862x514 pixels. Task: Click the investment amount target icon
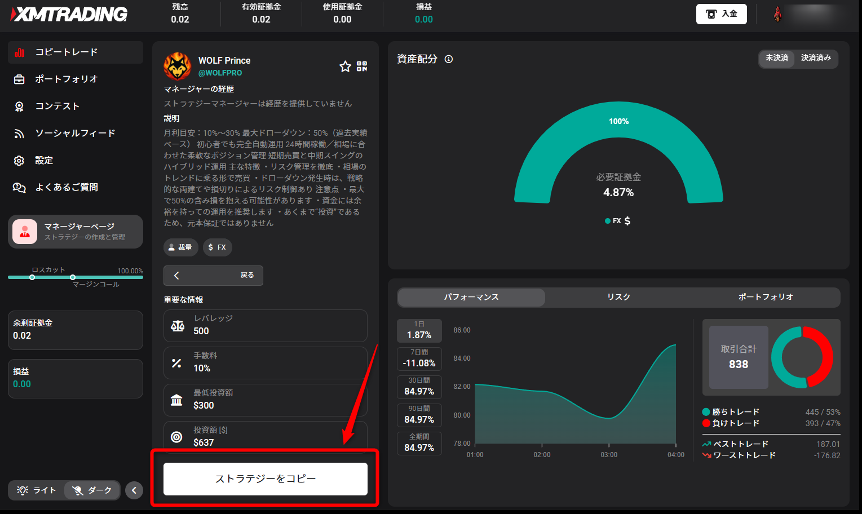tap(176, 437)
